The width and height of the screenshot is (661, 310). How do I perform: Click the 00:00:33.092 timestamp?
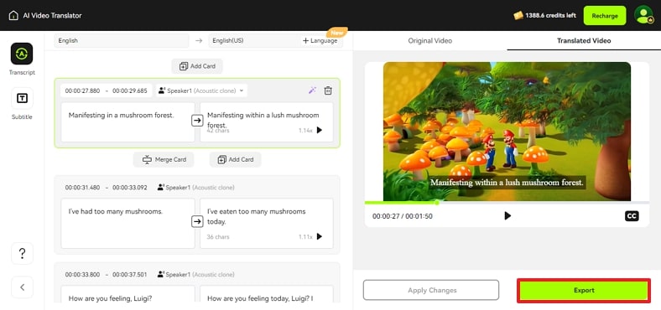click(x=130, y=188)
